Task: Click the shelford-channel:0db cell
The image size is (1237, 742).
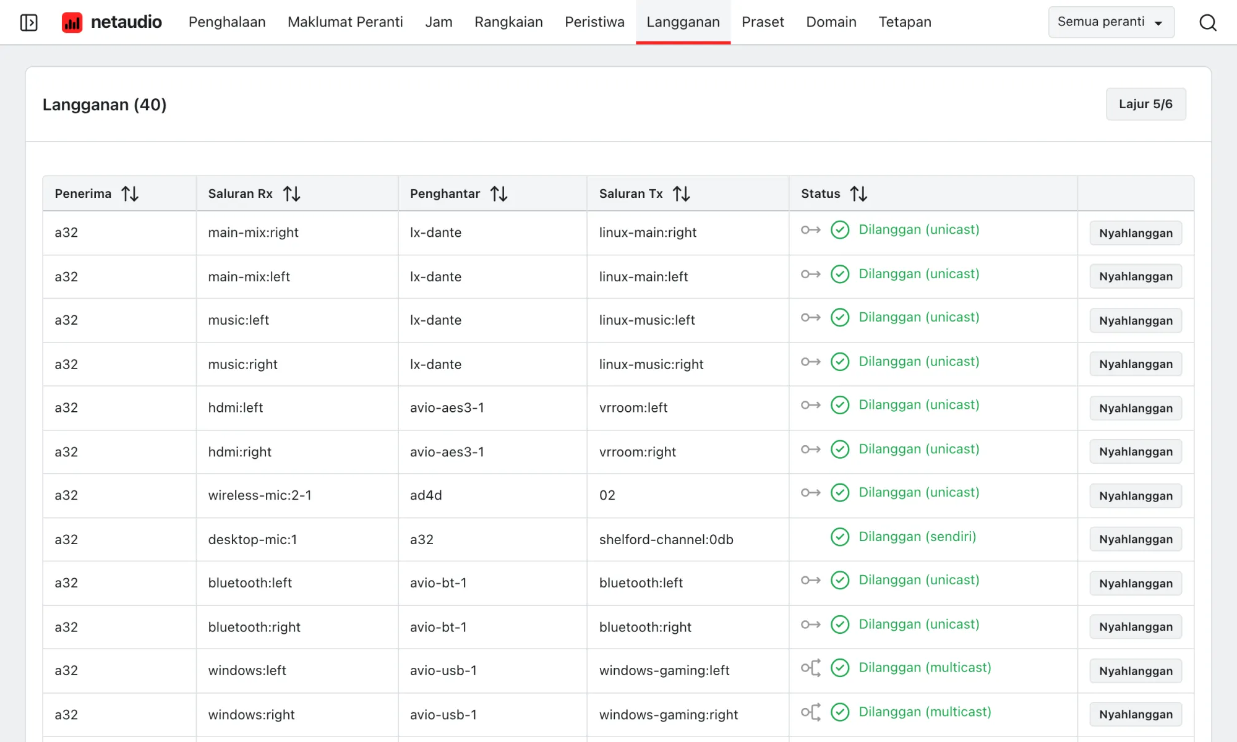Action: pyautogui.click(x=688, y=539)
